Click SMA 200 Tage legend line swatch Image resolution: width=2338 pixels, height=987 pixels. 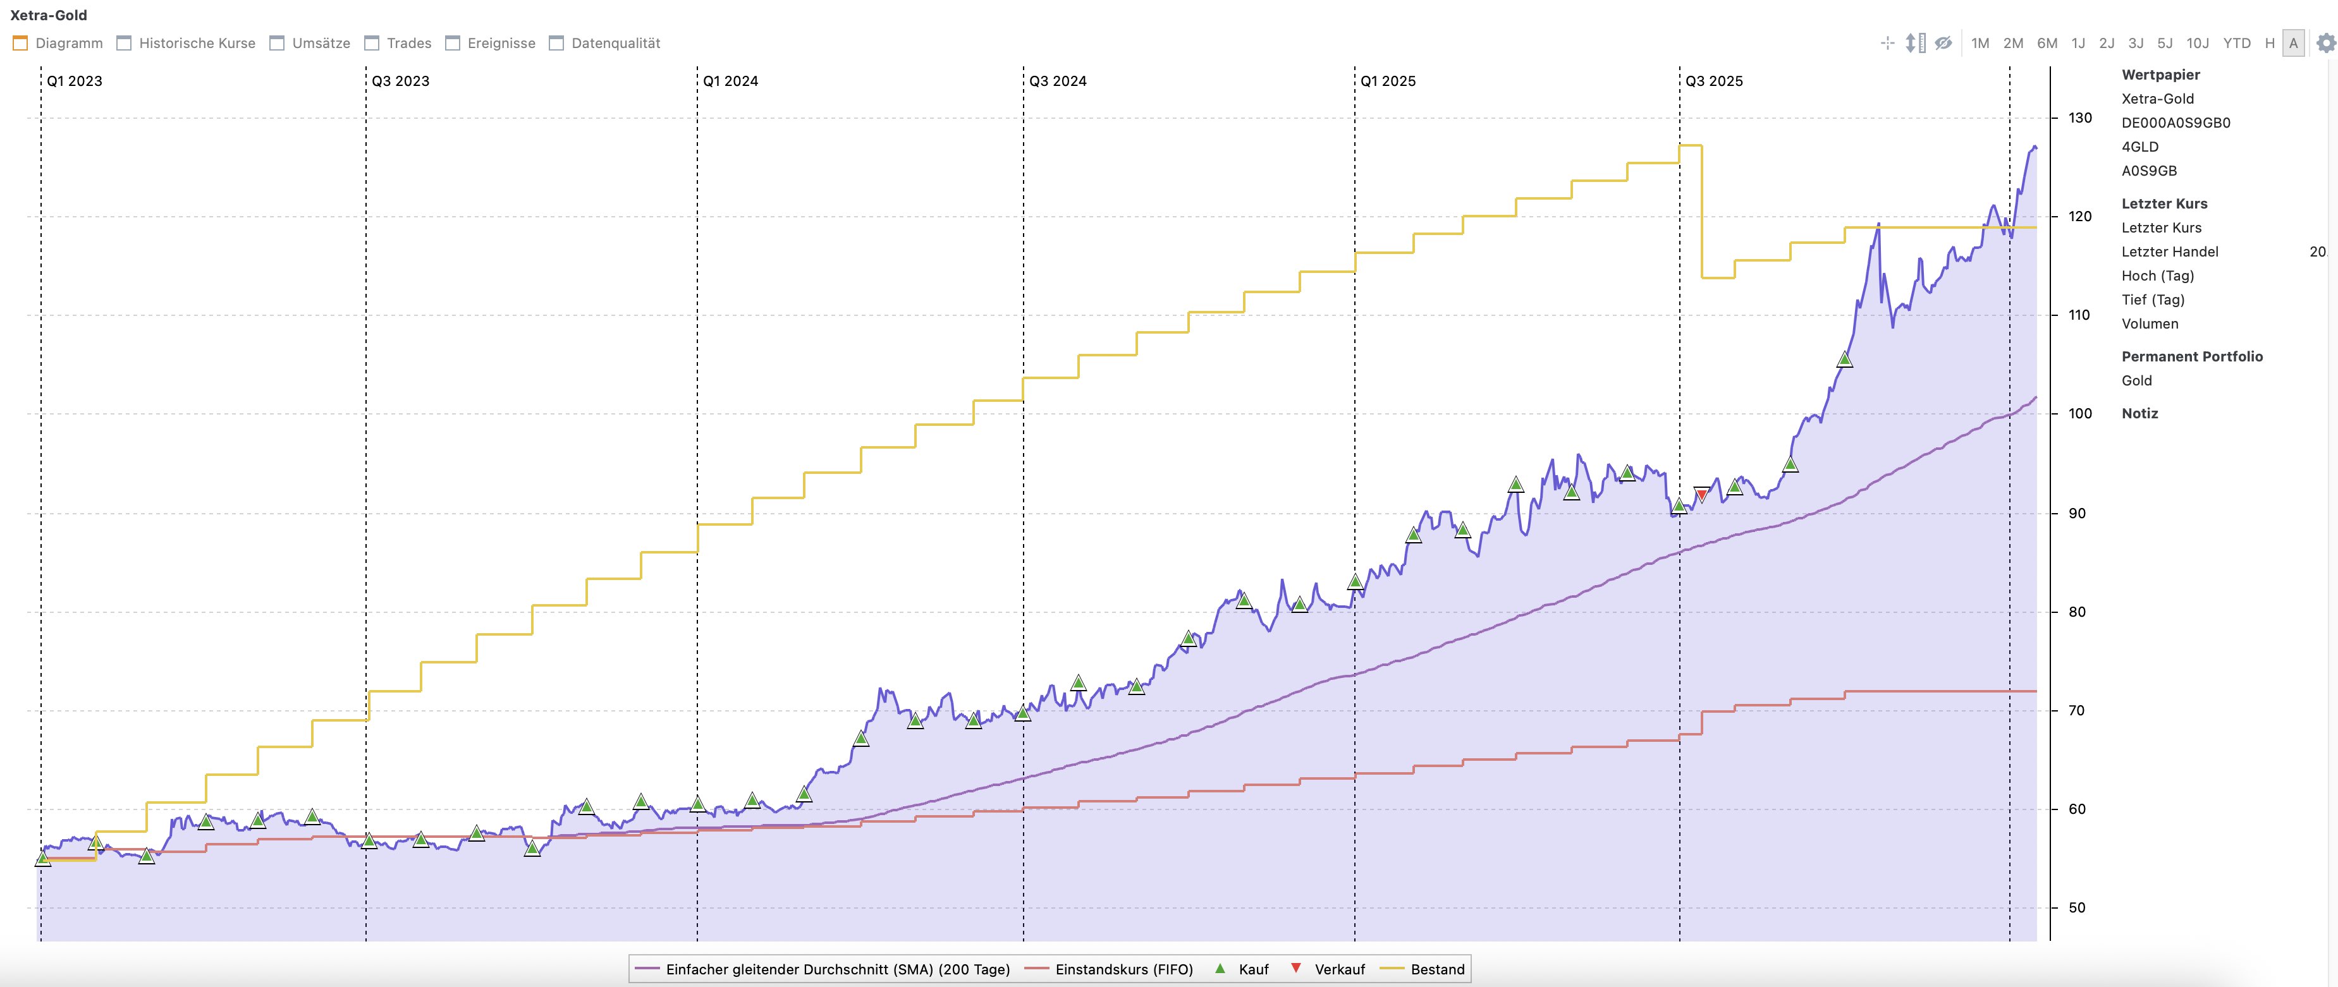[x=647, y=969]
